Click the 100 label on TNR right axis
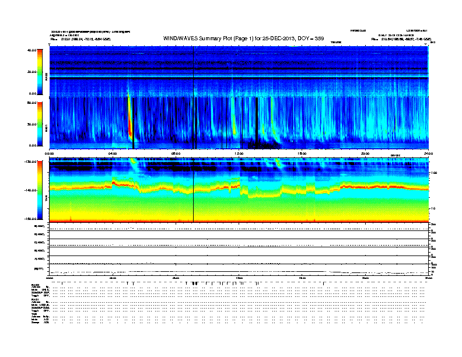 coord(434,173)
